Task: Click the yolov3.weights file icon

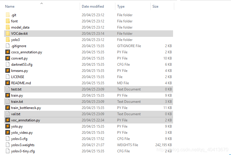Action: pyautogui.click(x=8, y=145)
